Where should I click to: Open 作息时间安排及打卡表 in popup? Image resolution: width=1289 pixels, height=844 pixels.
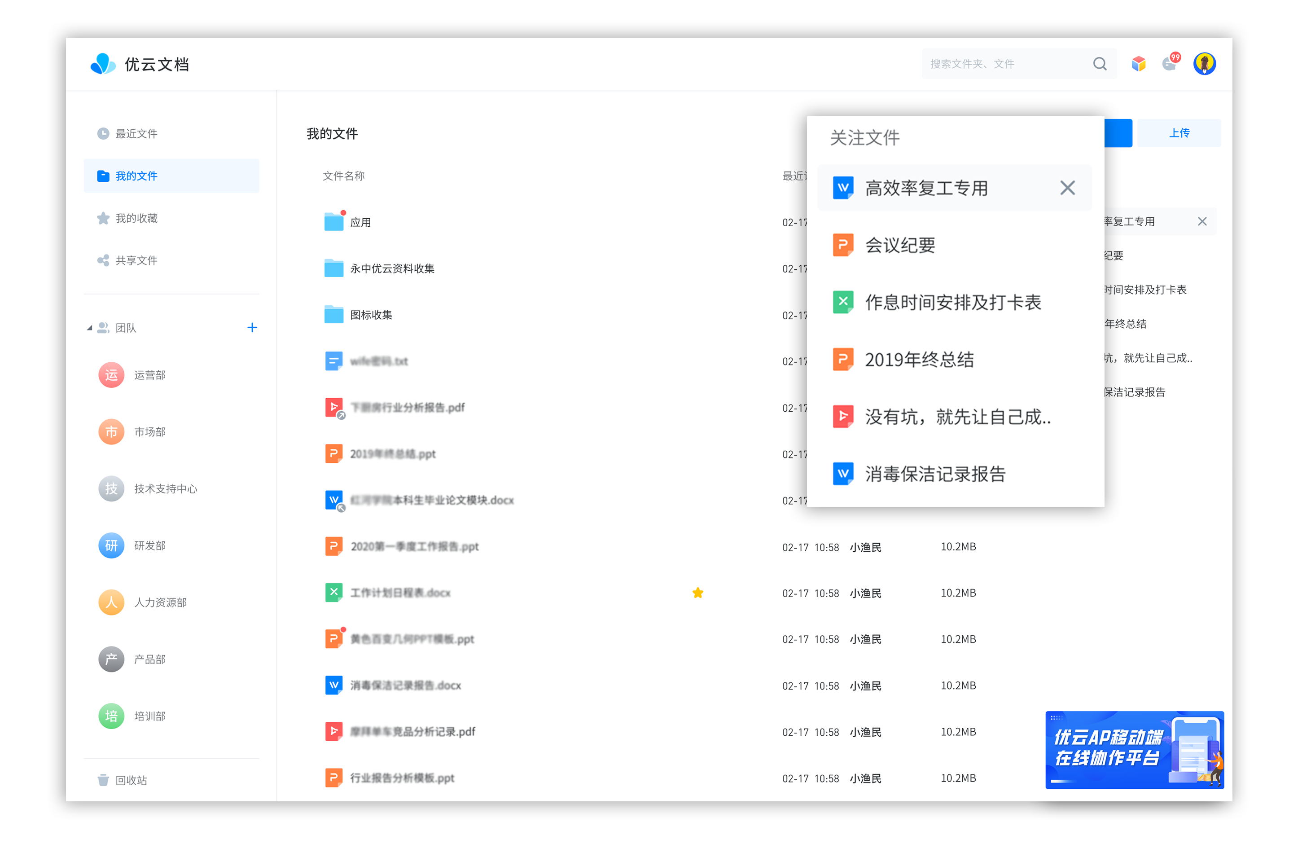click(954, 302)
